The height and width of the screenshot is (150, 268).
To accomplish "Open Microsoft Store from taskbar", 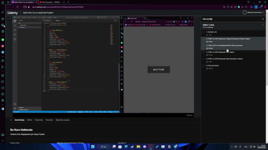I will [x=120, y=147].
